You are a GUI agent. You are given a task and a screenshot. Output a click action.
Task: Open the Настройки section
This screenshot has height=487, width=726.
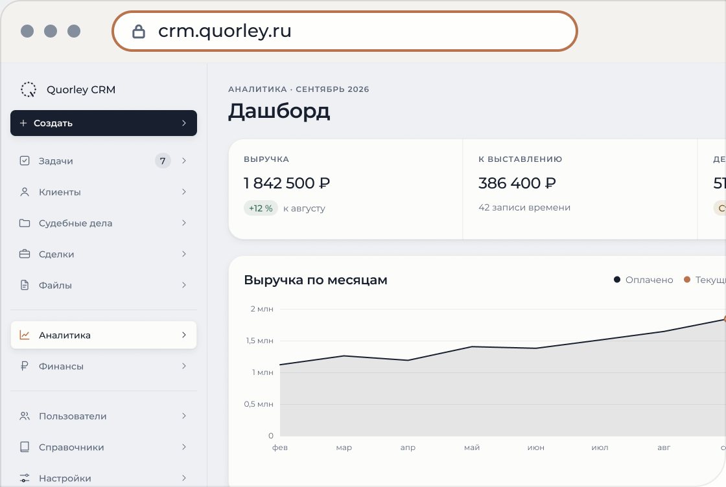coord(104,478)
